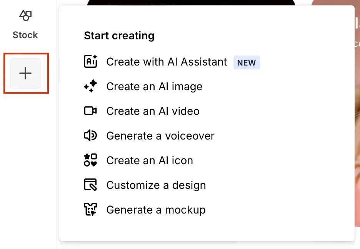Click the AI Assistant sparkle-box icon

pyautogui.click(x=90, y=62)
